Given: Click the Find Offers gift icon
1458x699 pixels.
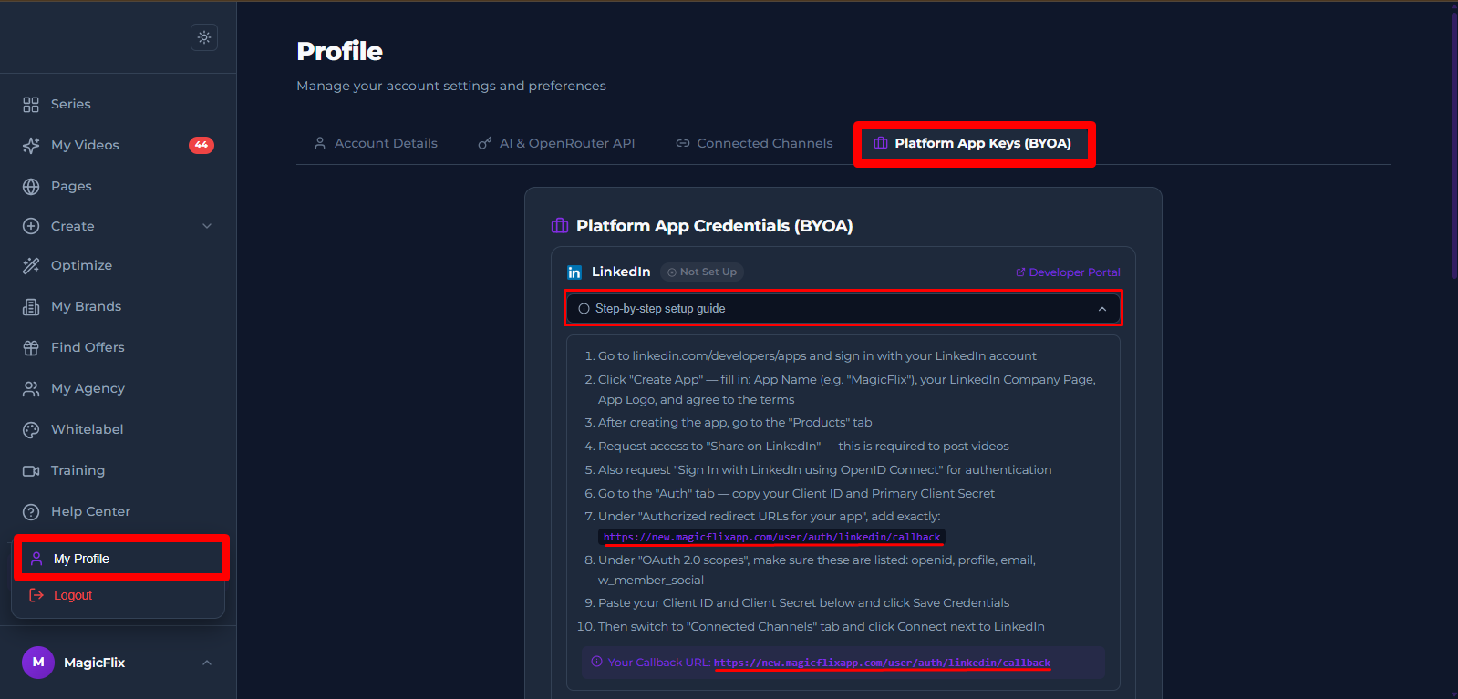Looking at the screenshot, I should coord(31,348).
